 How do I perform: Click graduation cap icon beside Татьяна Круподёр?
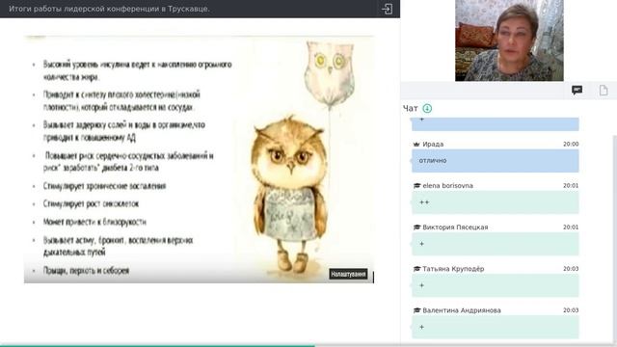point(416,269)
